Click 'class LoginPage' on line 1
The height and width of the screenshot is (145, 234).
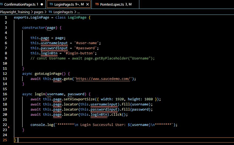[71, 18]
